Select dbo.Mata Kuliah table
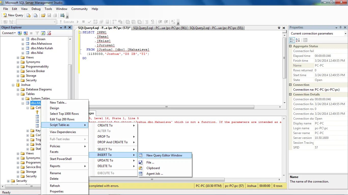Screen dimensions: 348x195 (x=42, y=48)
